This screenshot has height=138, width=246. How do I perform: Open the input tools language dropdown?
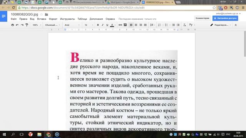point(192,25)
